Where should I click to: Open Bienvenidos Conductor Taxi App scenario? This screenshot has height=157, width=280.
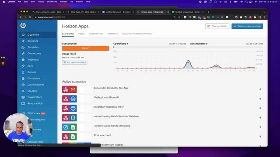[x=111, y=88]
